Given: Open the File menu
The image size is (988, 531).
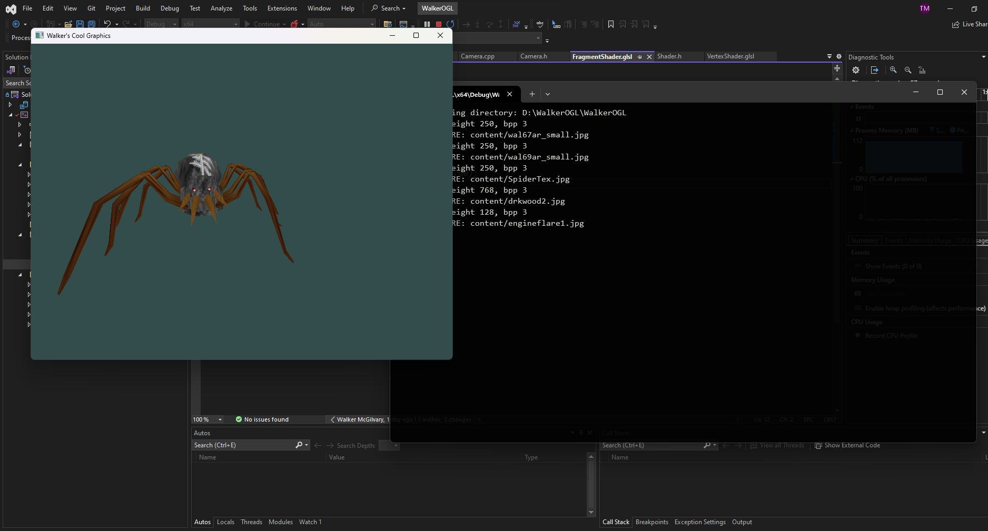Looking at the screenshot, I should 27,8.
